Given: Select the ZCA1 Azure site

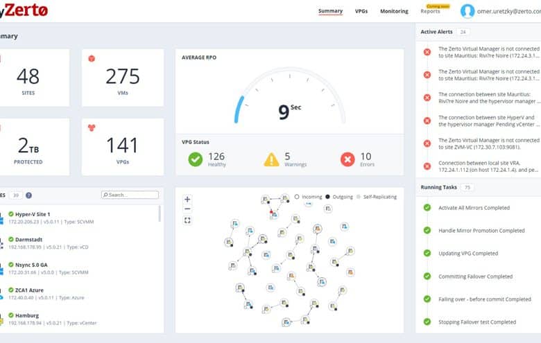Looking at the screenshot, I should click(79, 294).
